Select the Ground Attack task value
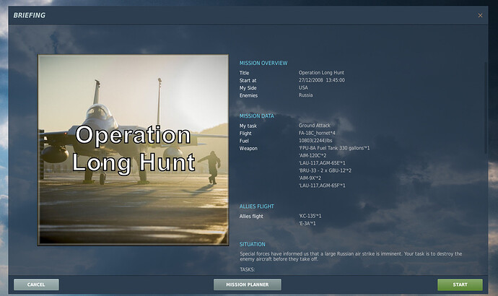 [316, 126]
